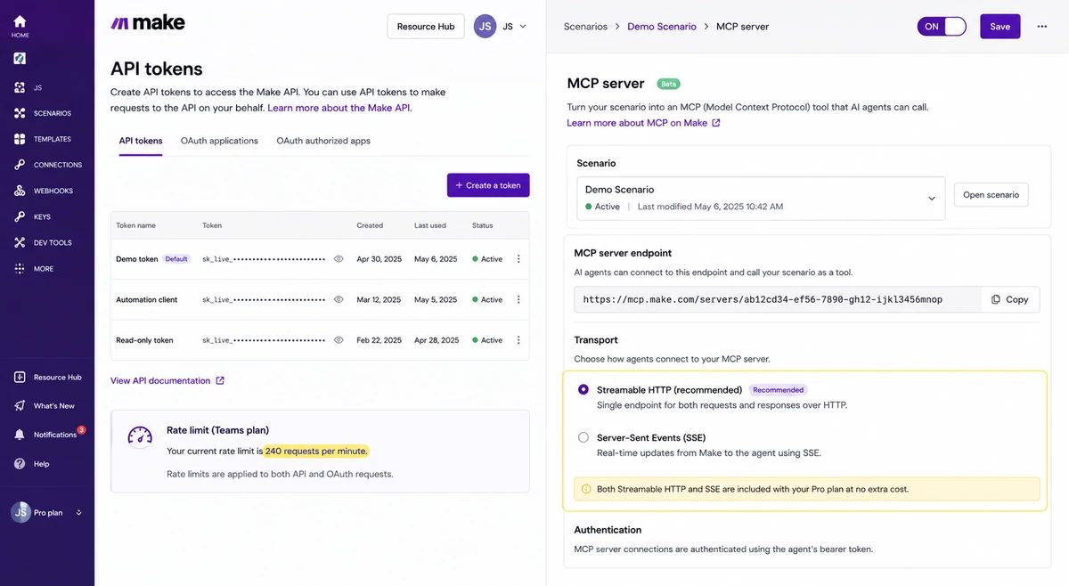
Task: Open Notifications bell in sidebar
Action: pos(20,435)
